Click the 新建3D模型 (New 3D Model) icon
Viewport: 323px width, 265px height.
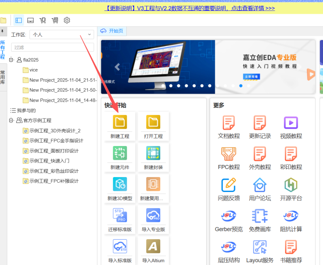click(120, 184)
